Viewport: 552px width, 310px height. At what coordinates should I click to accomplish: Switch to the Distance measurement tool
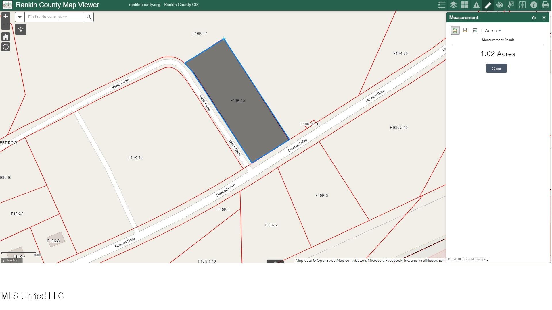[x=465, y=30]
